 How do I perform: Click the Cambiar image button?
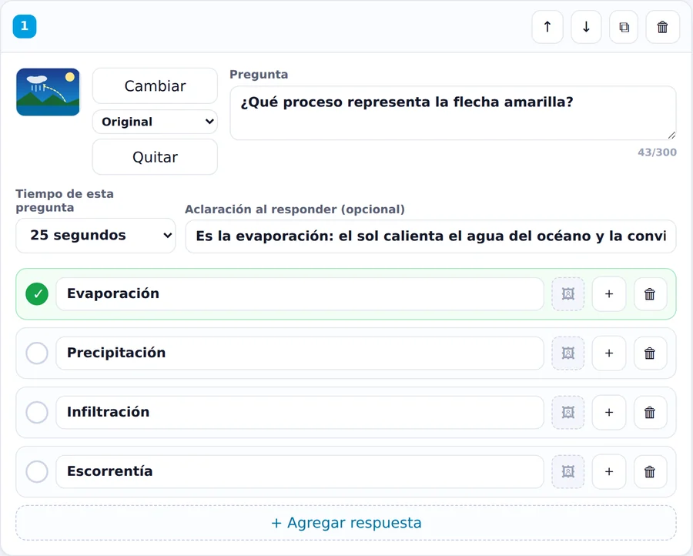[155, 85]
